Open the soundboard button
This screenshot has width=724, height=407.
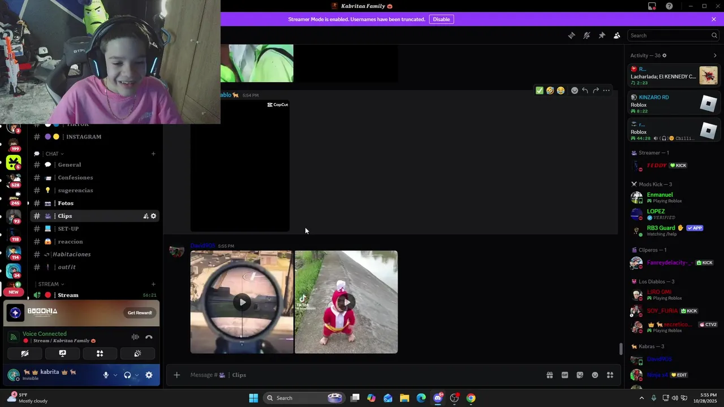tap(137, 353)
